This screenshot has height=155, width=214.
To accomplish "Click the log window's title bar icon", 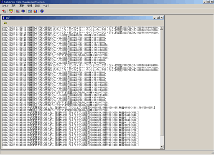I will coord(4,17).
